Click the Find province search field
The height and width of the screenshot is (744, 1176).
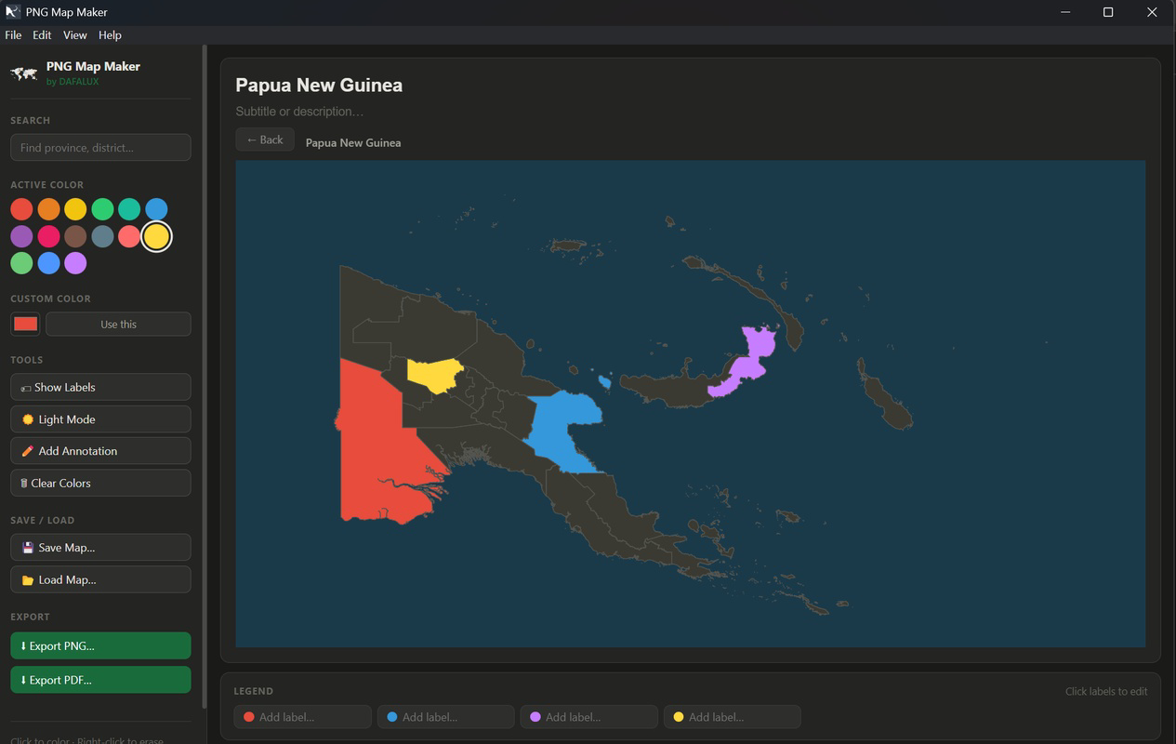pyautogui.click(x=100, y=147)
